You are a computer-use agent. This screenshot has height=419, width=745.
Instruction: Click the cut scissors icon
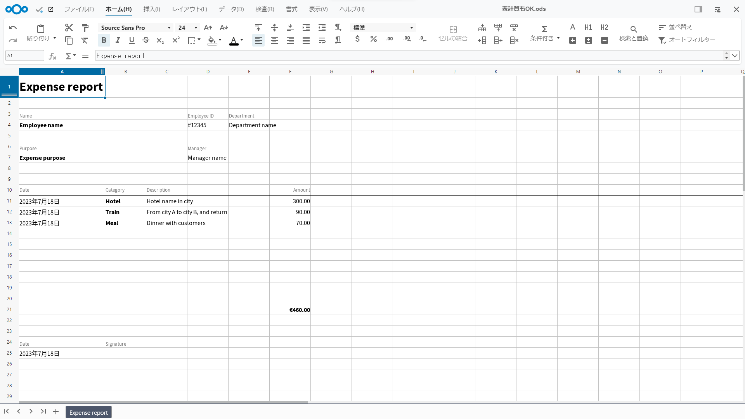[x=69, y=28]
